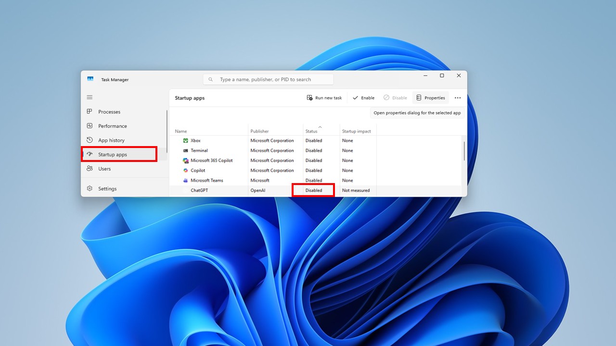Open the Processes page
The image size is (616, 346).
109,112
